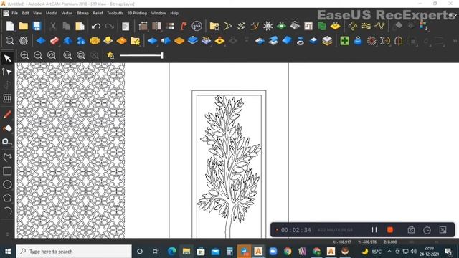Zoom out with the minus magnifier
The width and height of the screenshot is (459, 258).
(38, 55)
